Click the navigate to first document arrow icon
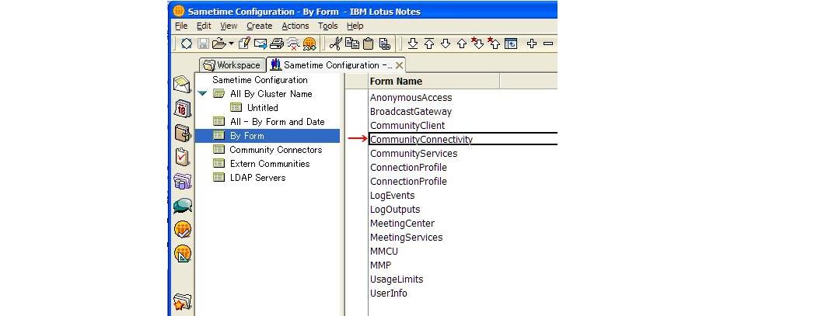The height and width of the screenshot is (316, 839). click(429, 43)
